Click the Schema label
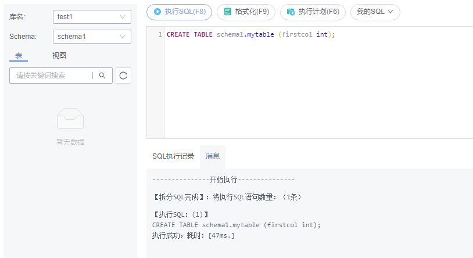473x258 pixels. click(x=23, y=37)
